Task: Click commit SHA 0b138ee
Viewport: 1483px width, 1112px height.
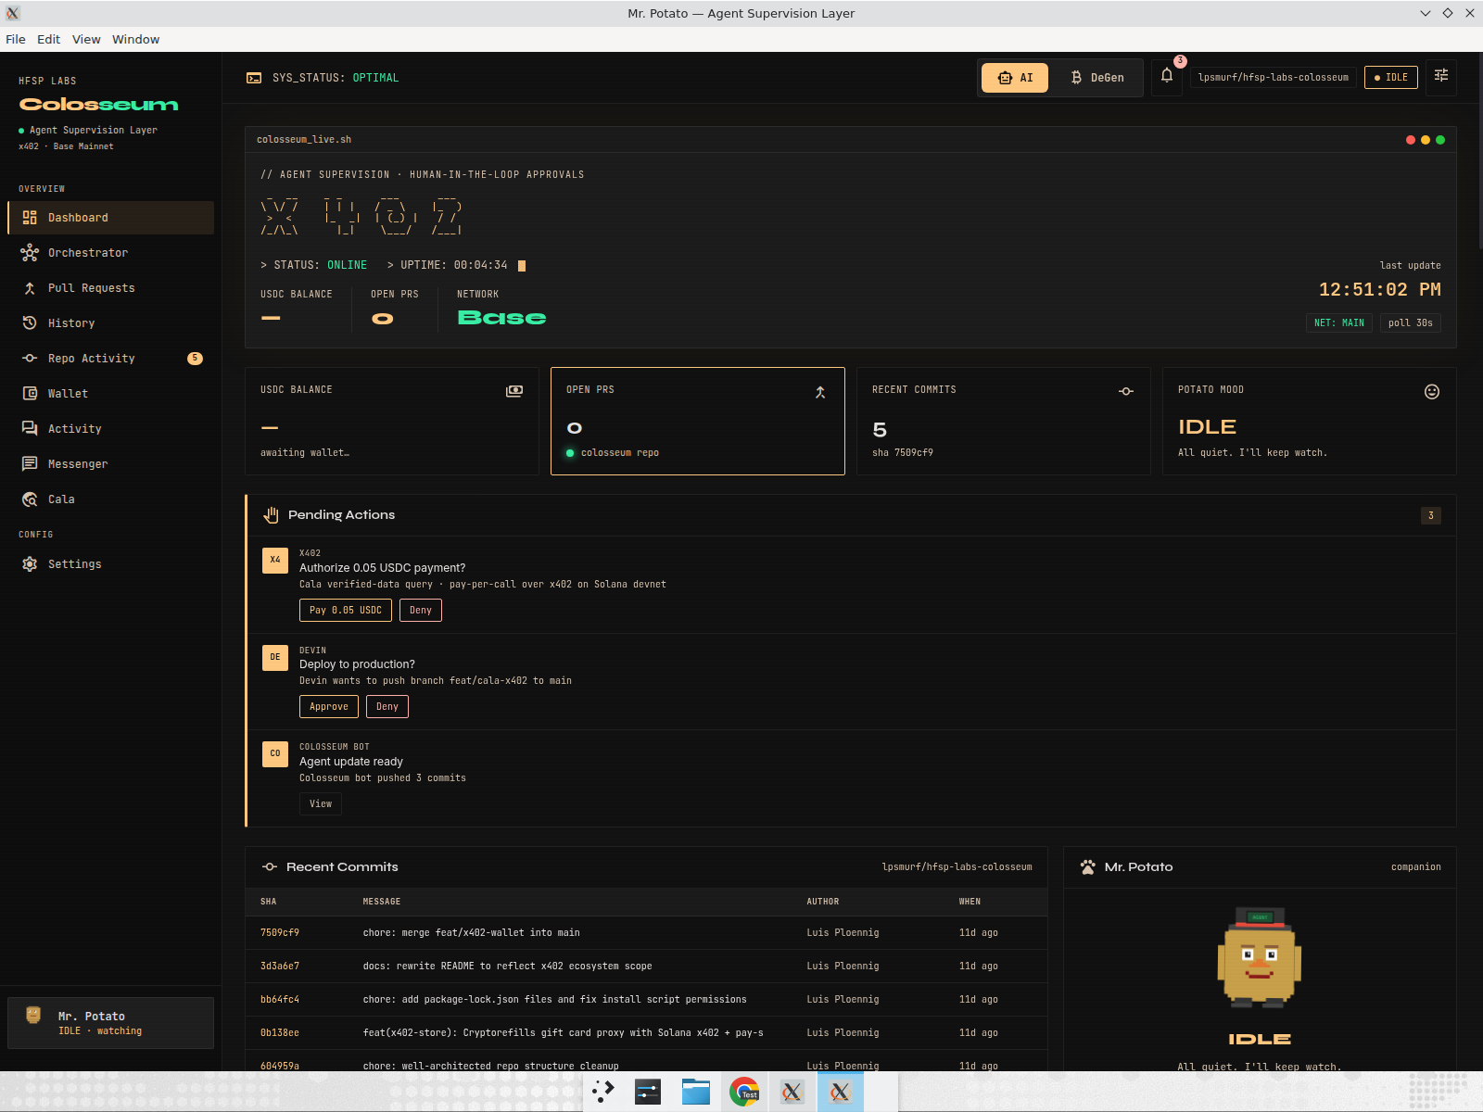Action: (x=280, y=1033)
